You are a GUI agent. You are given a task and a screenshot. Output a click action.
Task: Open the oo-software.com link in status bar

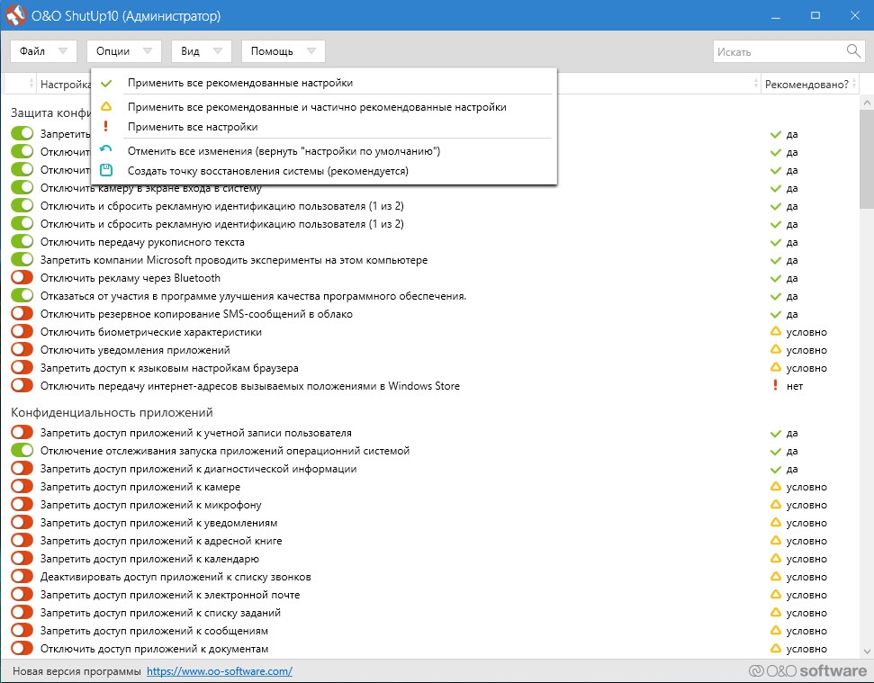219,671
